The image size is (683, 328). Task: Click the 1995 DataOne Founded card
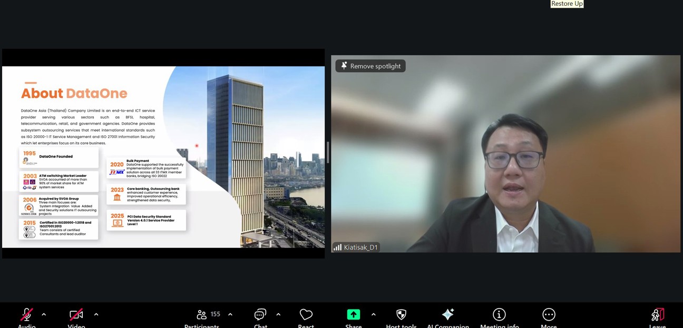click(x=59, y=157)
